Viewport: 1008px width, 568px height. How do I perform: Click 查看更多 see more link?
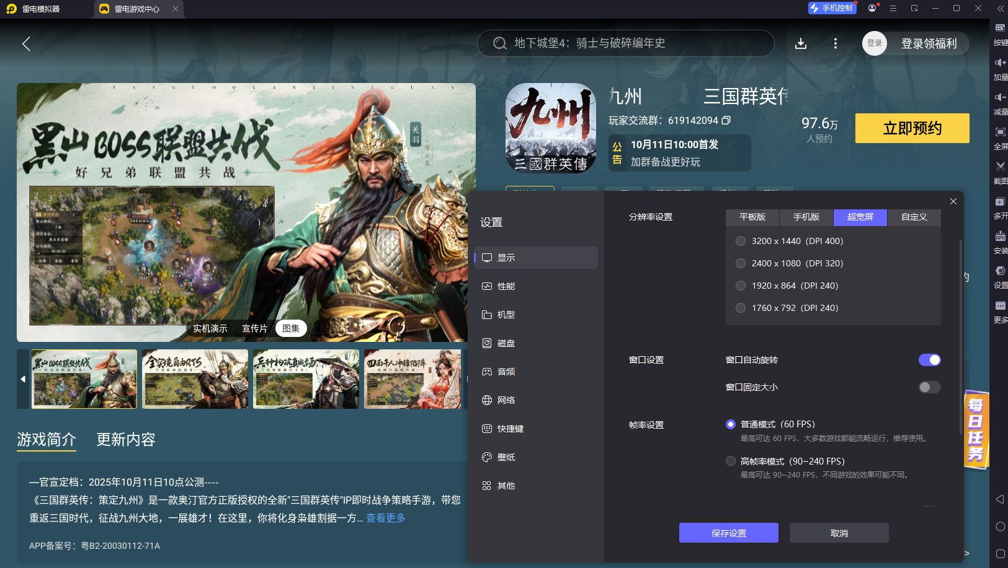click(x=386, y=518)
